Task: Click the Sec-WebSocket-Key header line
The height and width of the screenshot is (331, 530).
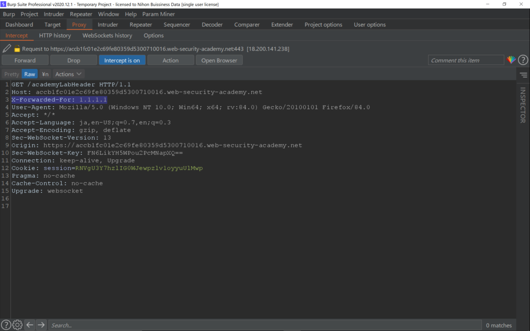Action: point(97,153)
